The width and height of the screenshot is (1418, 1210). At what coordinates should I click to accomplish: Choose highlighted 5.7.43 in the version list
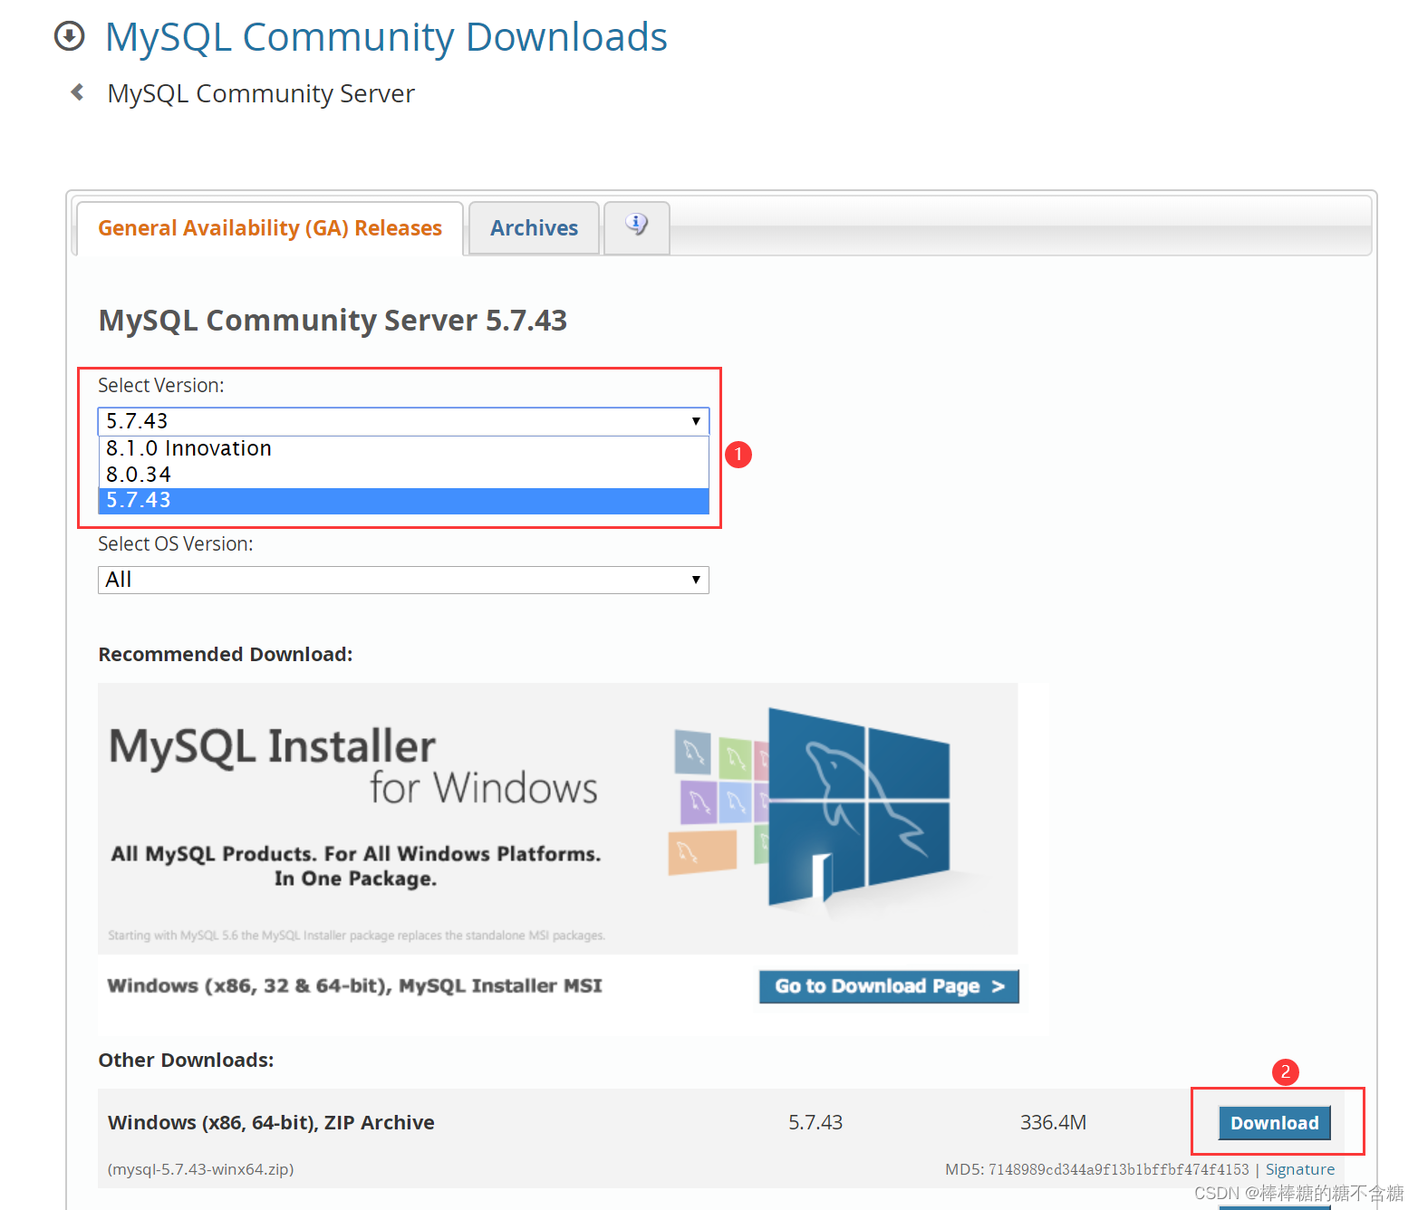click(403, 501)
